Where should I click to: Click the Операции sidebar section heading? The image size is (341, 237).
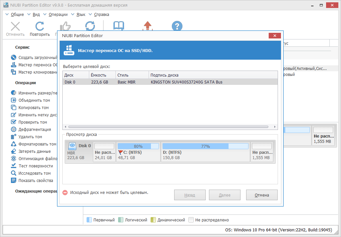click(26, 83)
